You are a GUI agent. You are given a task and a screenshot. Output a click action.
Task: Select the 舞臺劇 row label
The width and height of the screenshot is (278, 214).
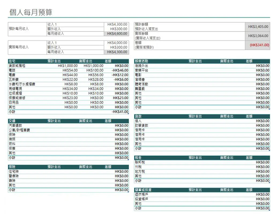[140, 89]
